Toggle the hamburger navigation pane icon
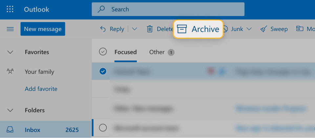 tap(10, 29)
